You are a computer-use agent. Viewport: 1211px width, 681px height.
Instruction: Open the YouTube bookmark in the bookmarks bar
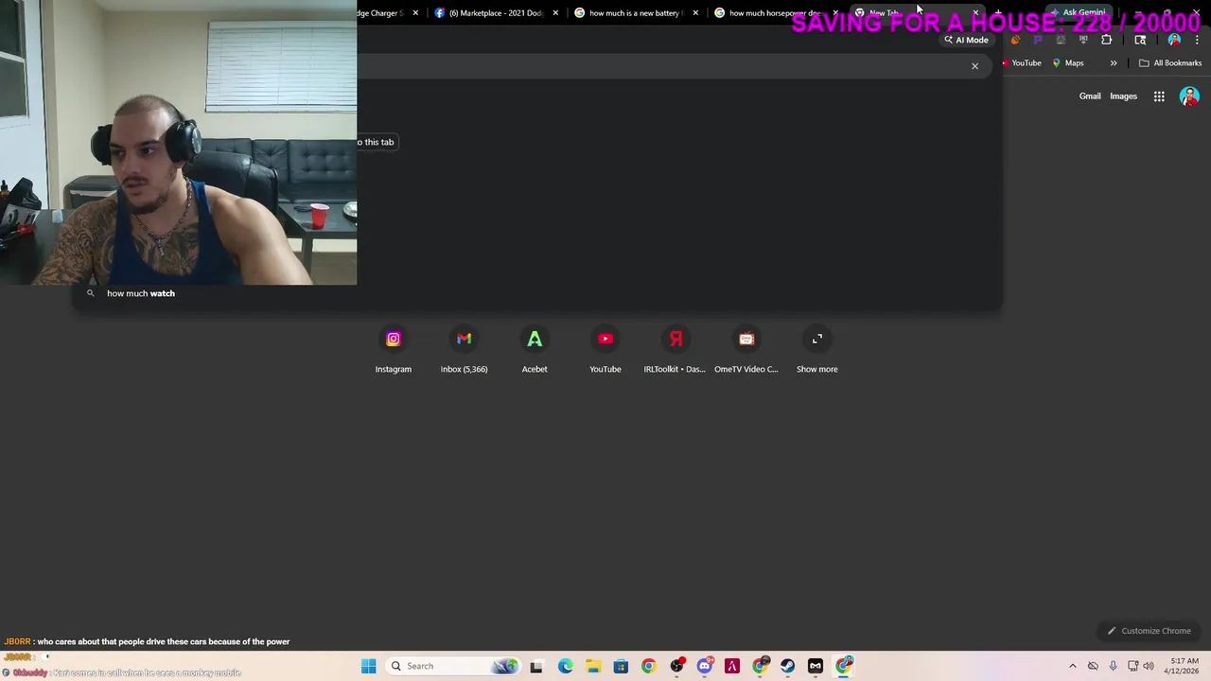(x=1022, y=63)
